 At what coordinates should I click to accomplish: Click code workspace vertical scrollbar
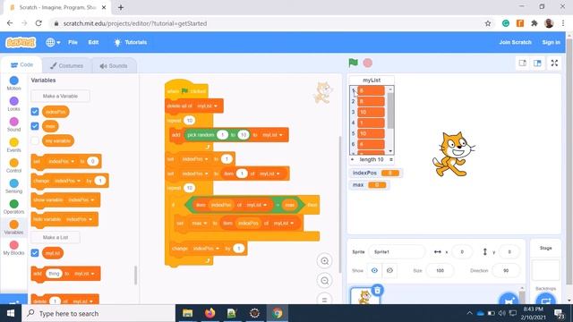[x=340, y=205]
